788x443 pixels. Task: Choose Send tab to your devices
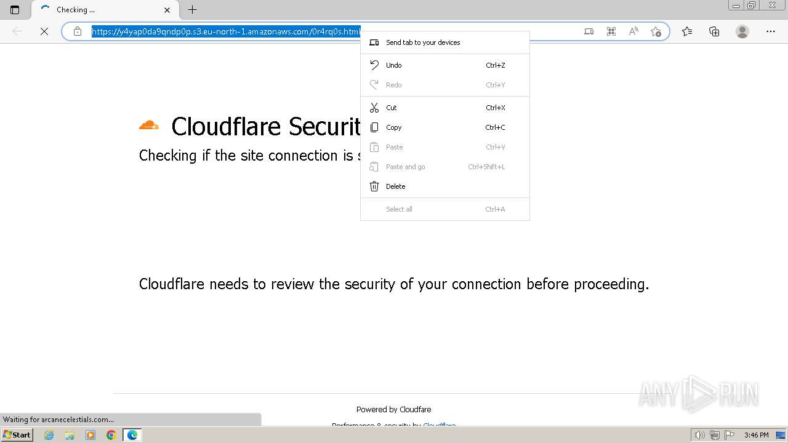pos(444,42)
